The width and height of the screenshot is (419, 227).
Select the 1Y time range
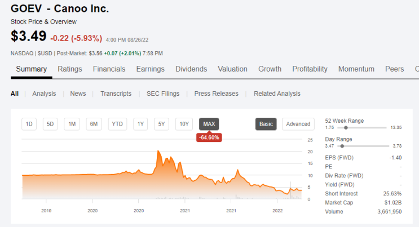tap(140, 124)
